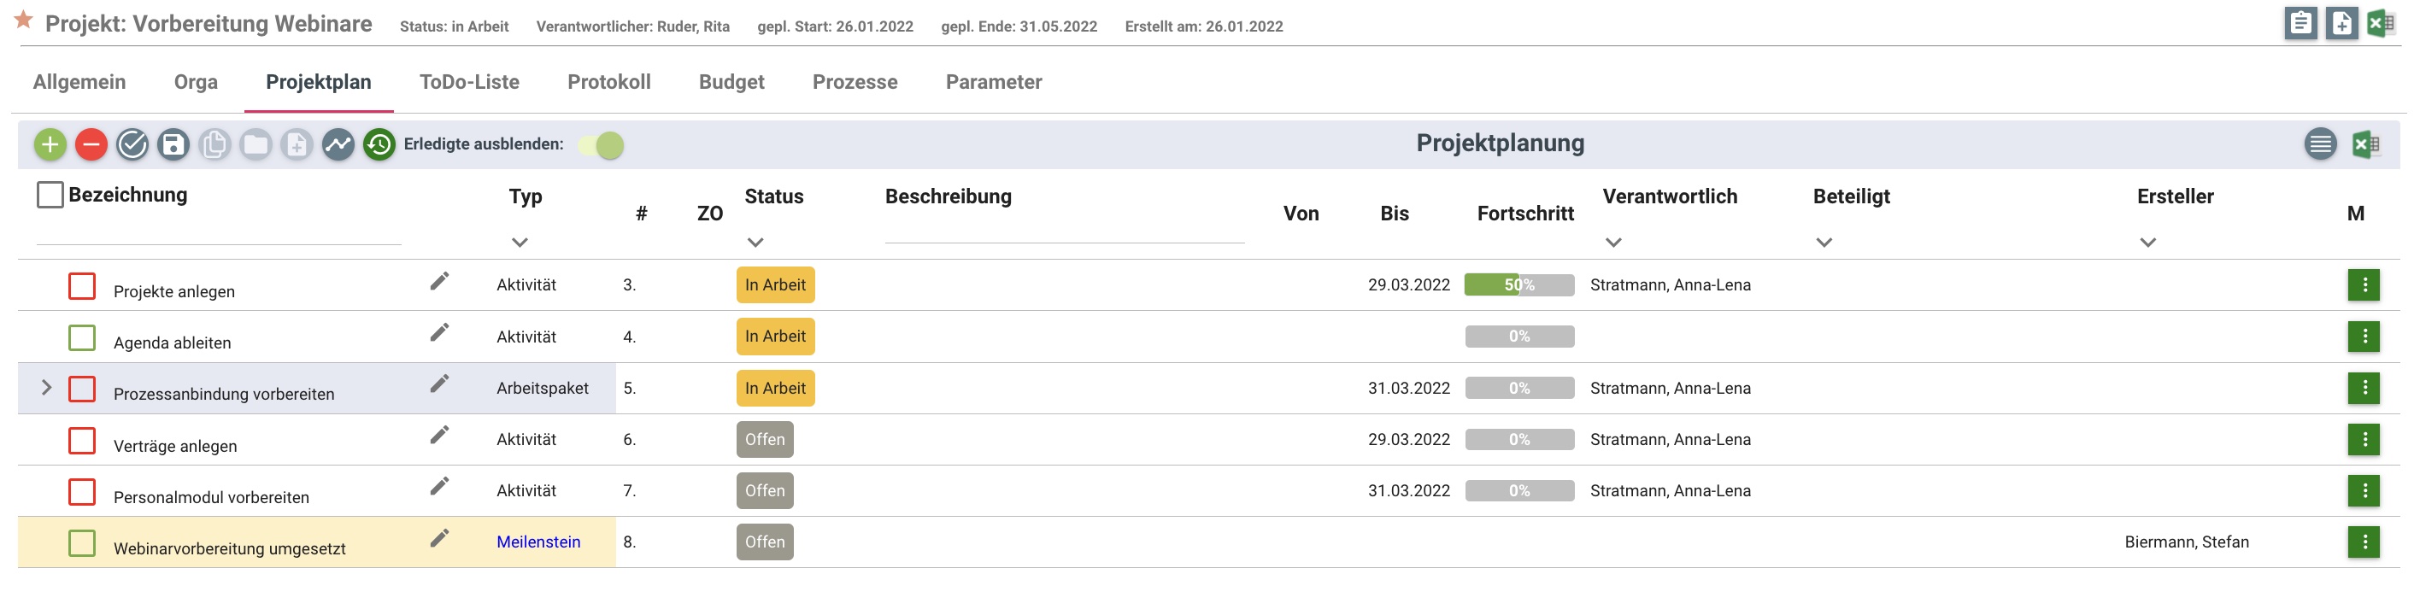Export the Projektplanung table to Excel
Image resolution: width=2420 pixels, height=615 pixels.
click(x=2365, y=144)
